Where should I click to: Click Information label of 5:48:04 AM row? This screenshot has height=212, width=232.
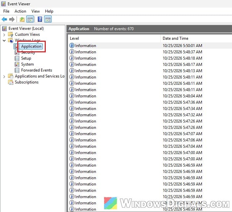[86, 96]
